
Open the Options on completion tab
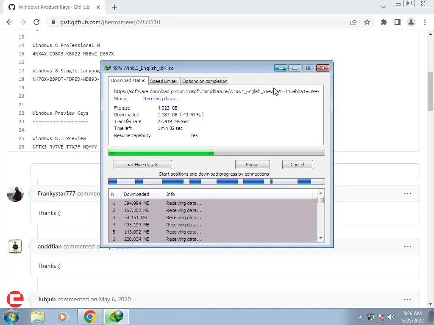pyautogui.click(x=205, y=81)
